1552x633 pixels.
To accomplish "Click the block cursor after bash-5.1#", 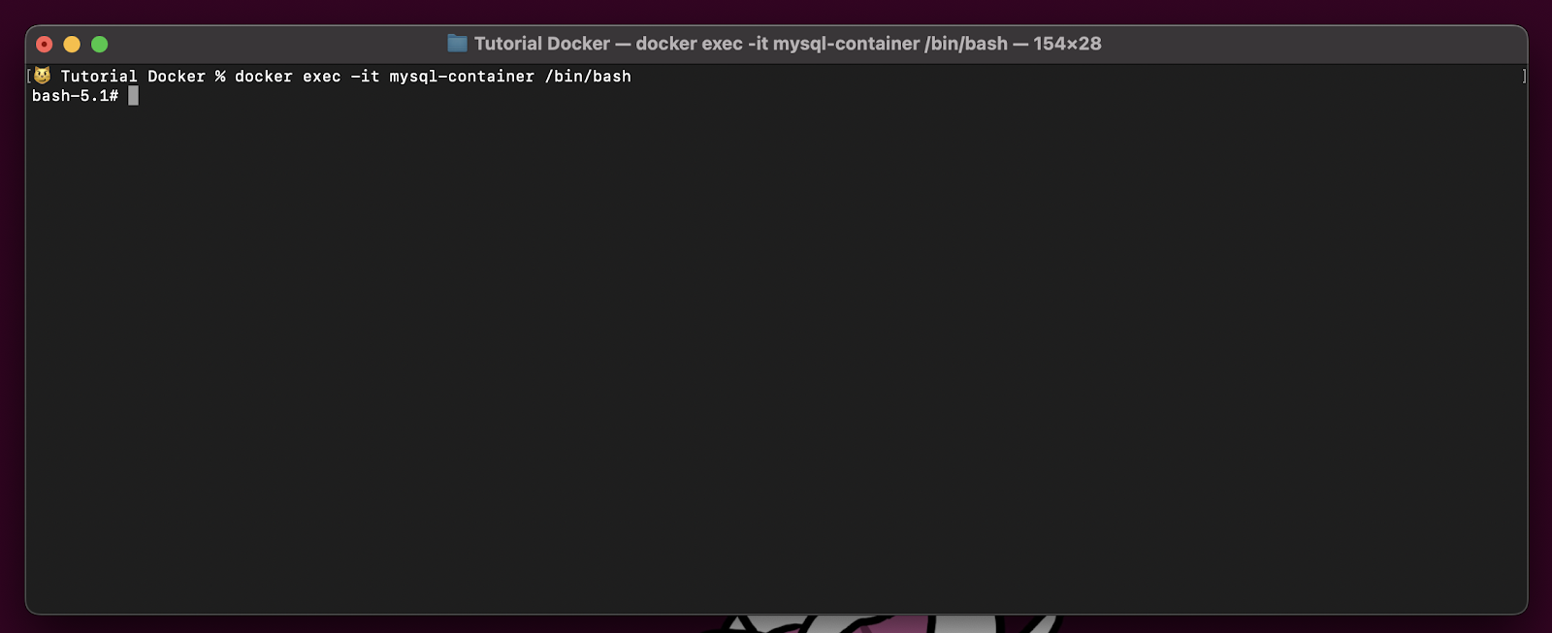I will [x=133, y=95].
